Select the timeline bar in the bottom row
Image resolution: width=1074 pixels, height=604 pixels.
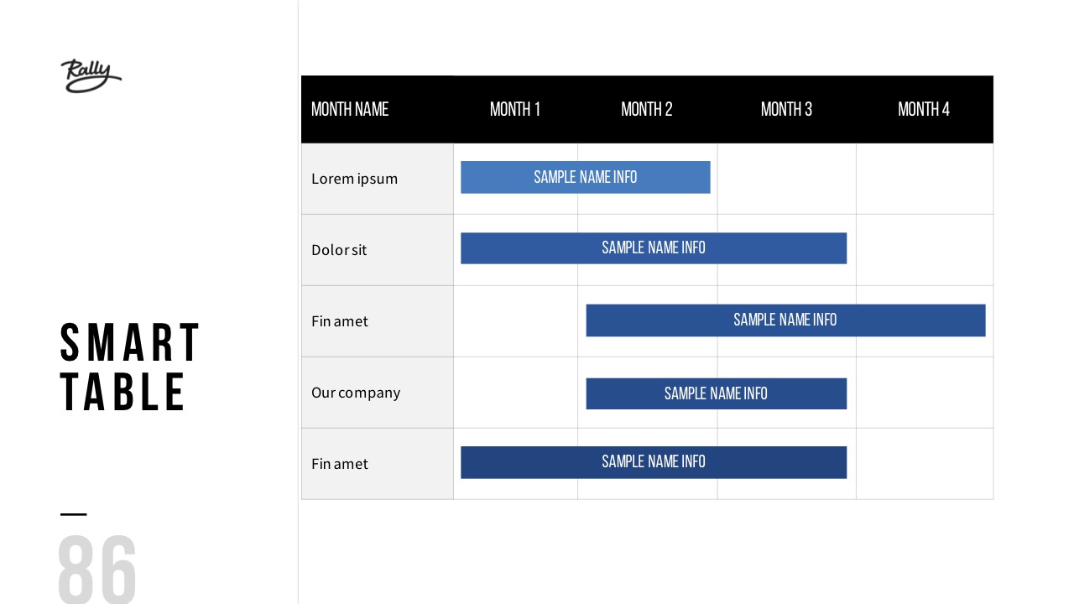[x=653, y=462]
